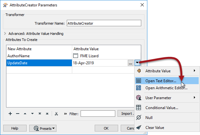Choose Open Text Editor... menu entry
Image resolution: width=200 pixels, height=135 pixels.
click(167, 81)
